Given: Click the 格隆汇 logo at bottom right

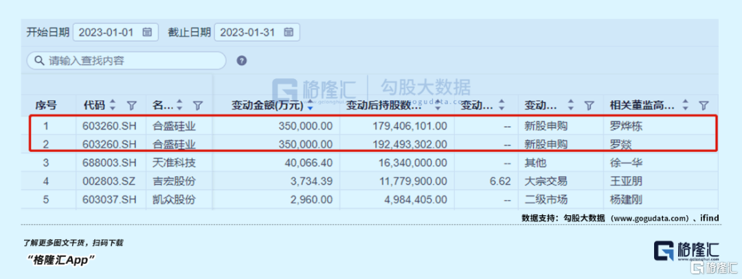Looking at the screenshot, I should coord(686,251).
